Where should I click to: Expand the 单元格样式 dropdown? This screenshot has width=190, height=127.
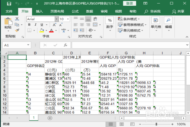coord(142,30)
